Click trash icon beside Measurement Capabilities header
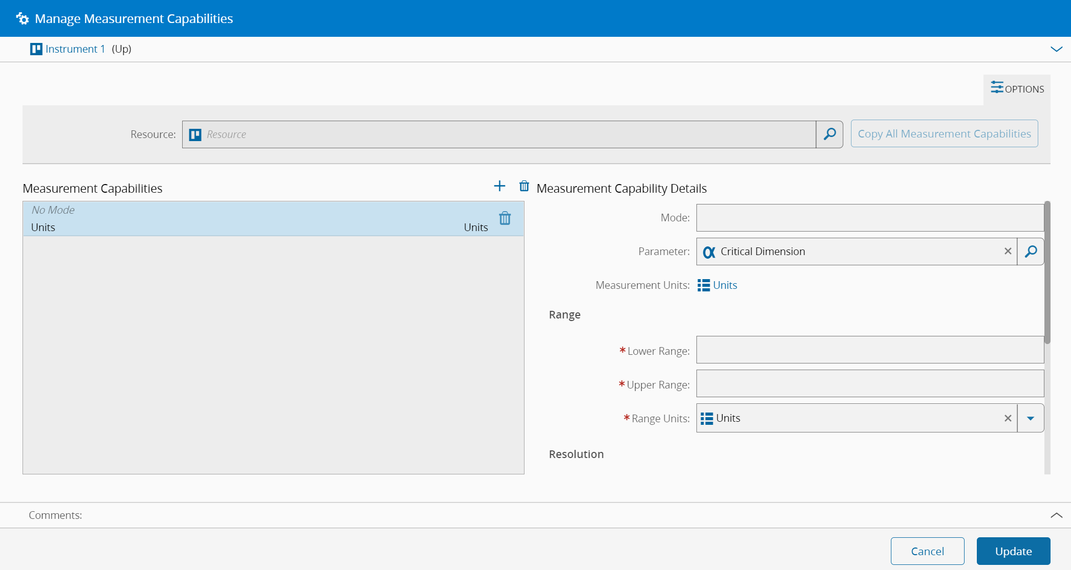 coord(524,186)
